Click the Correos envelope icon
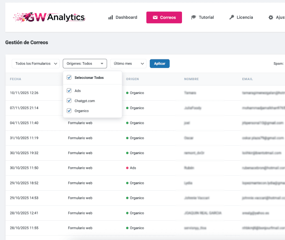285x240 pixels. point(155,17)
